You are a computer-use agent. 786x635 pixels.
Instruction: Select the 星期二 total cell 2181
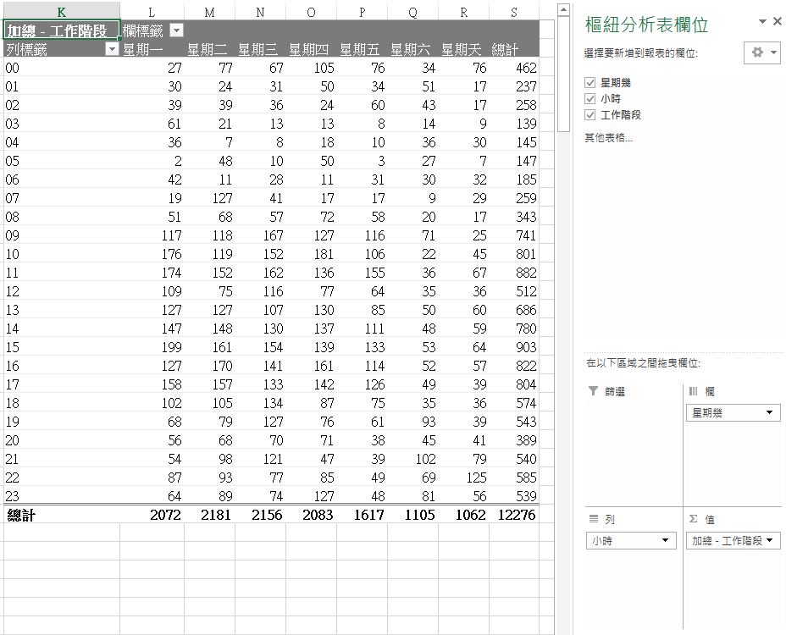tap(209, 515)
